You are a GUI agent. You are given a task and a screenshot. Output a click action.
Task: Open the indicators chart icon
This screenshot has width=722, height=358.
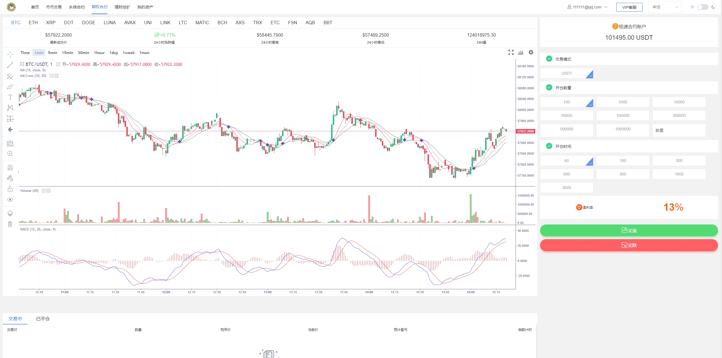[521, 52]
